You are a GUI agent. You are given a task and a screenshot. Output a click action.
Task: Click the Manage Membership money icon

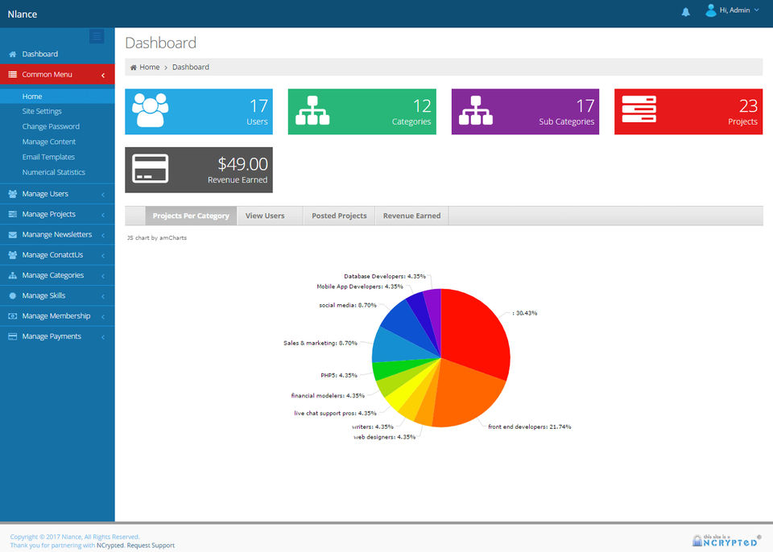13,316
